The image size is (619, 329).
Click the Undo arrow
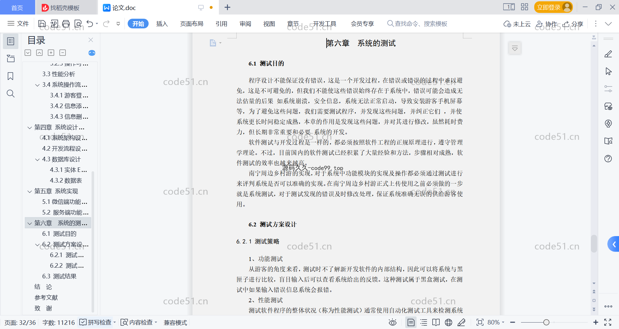pyautogui.click(x=90, y=24)
